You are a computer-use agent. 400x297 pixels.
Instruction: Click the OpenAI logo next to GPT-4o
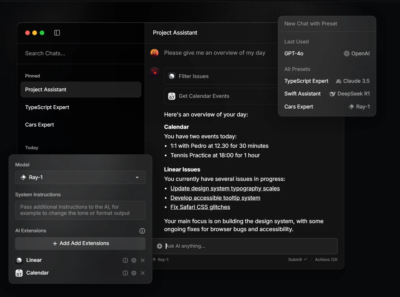346,53
